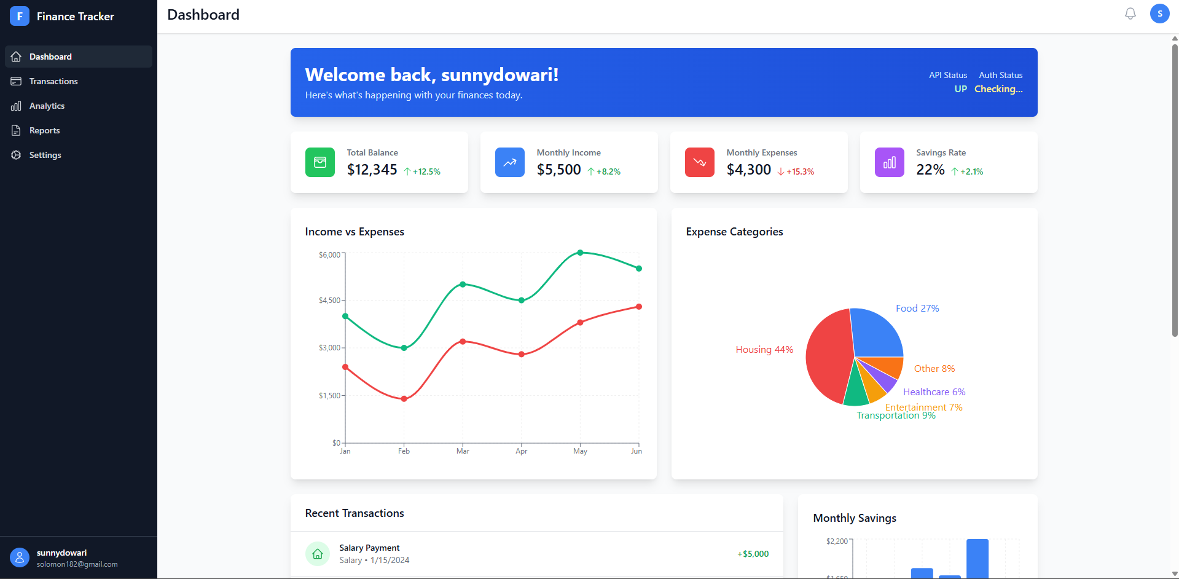Click the red downward-trend icon on Monthly Expenses
The width and height of the screenshot is (1179, 579).
pos(699,162)
